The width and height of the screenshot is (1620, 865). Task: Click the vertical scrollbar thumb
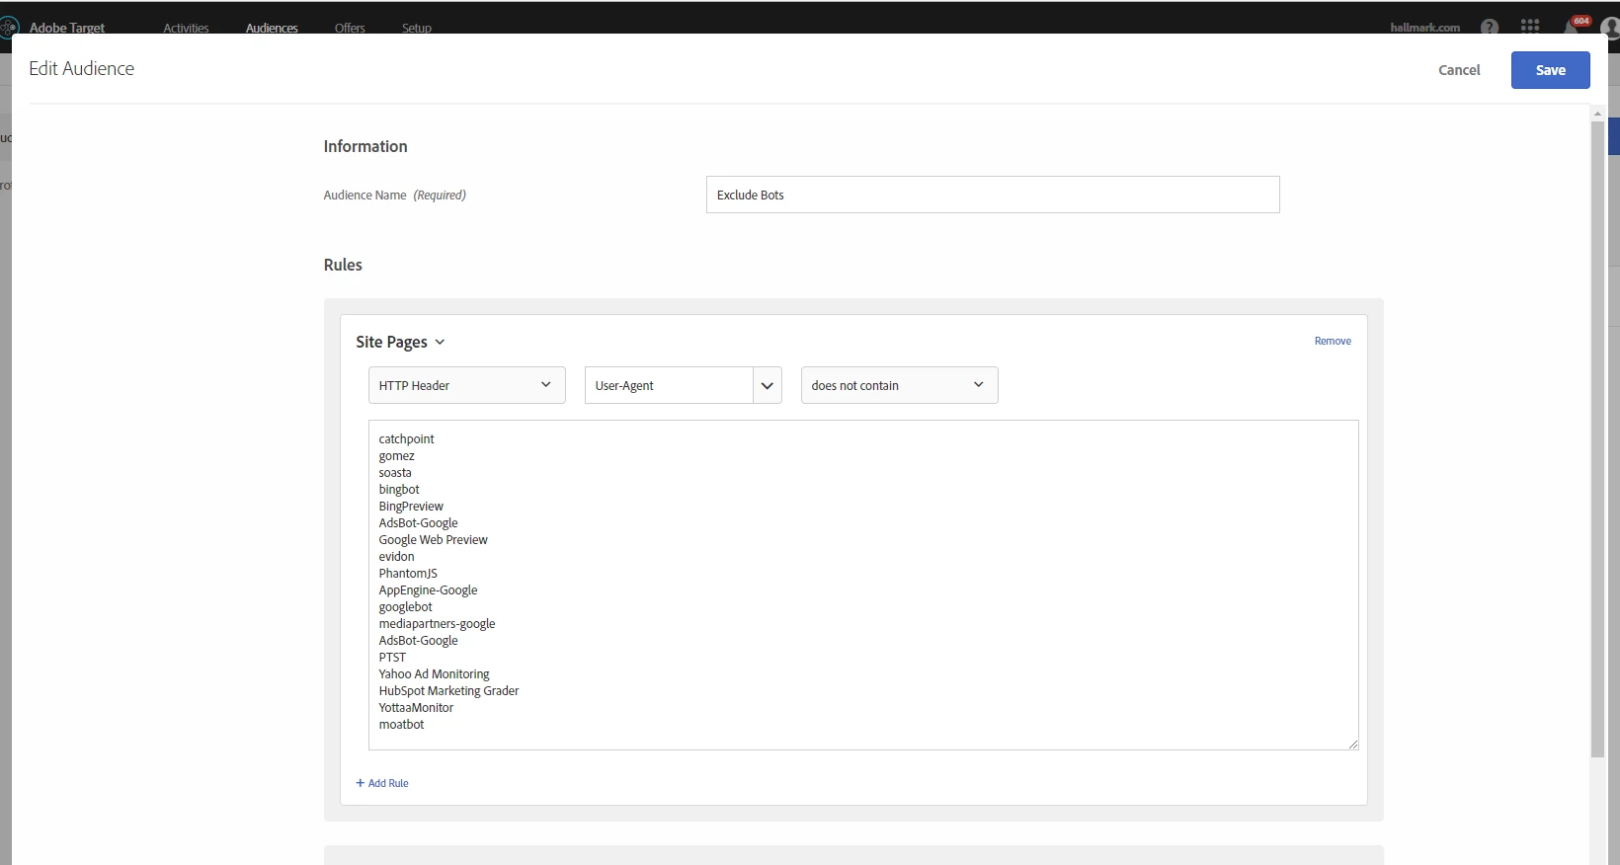[1597, 438]
